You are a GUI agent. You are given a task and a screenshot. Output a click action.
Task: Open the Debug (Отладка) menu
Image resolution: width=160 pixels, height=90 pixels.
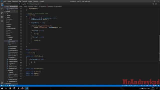30,1
